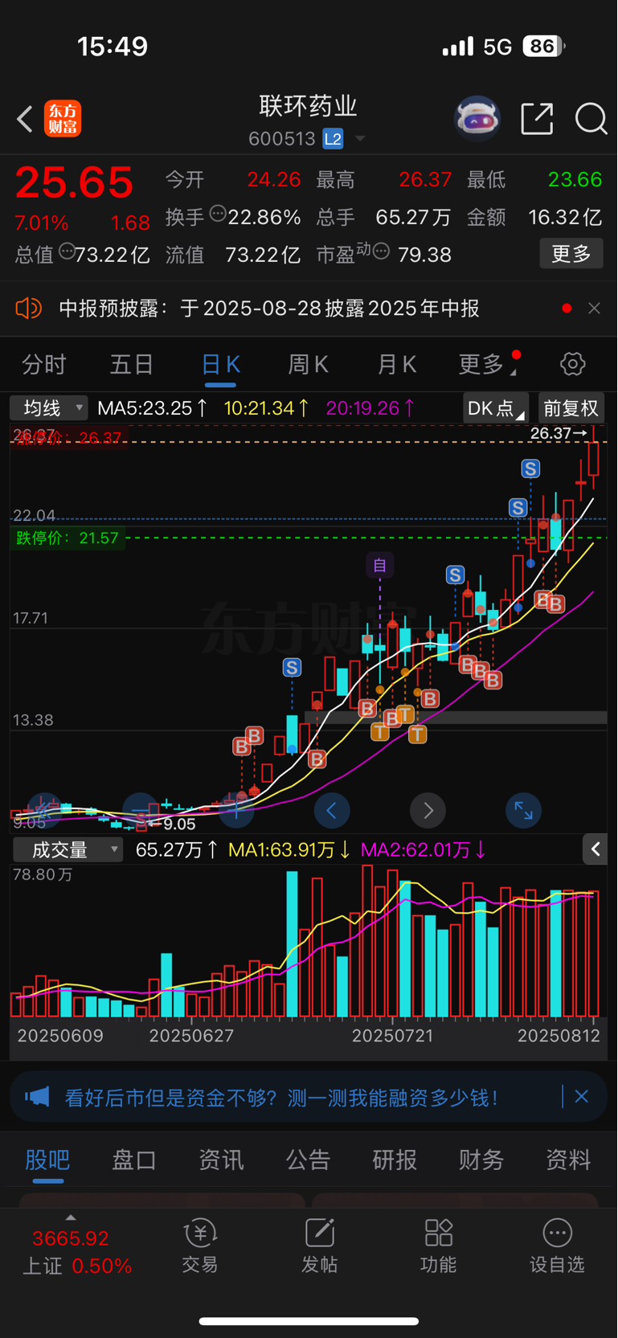Tap the speaker announcement icon
The image size is (618, 1338).
(x=29, y=309)
